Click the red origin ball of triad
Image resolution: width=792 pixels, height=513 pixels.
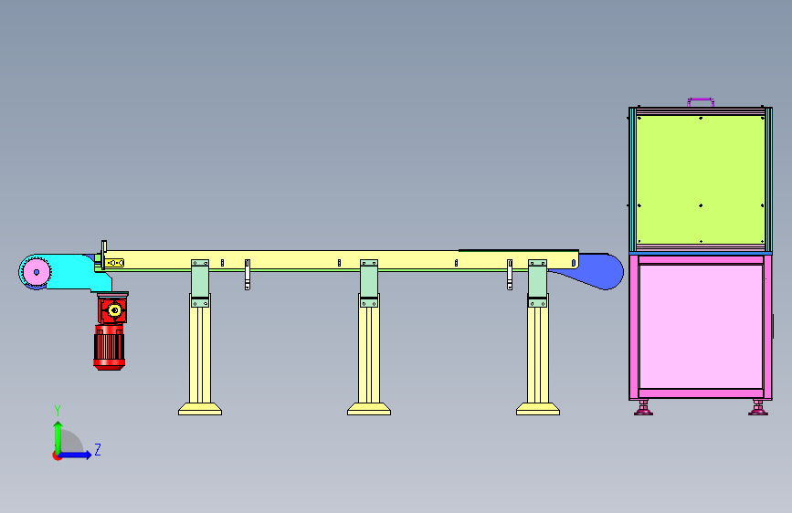(x=57, y=455)
